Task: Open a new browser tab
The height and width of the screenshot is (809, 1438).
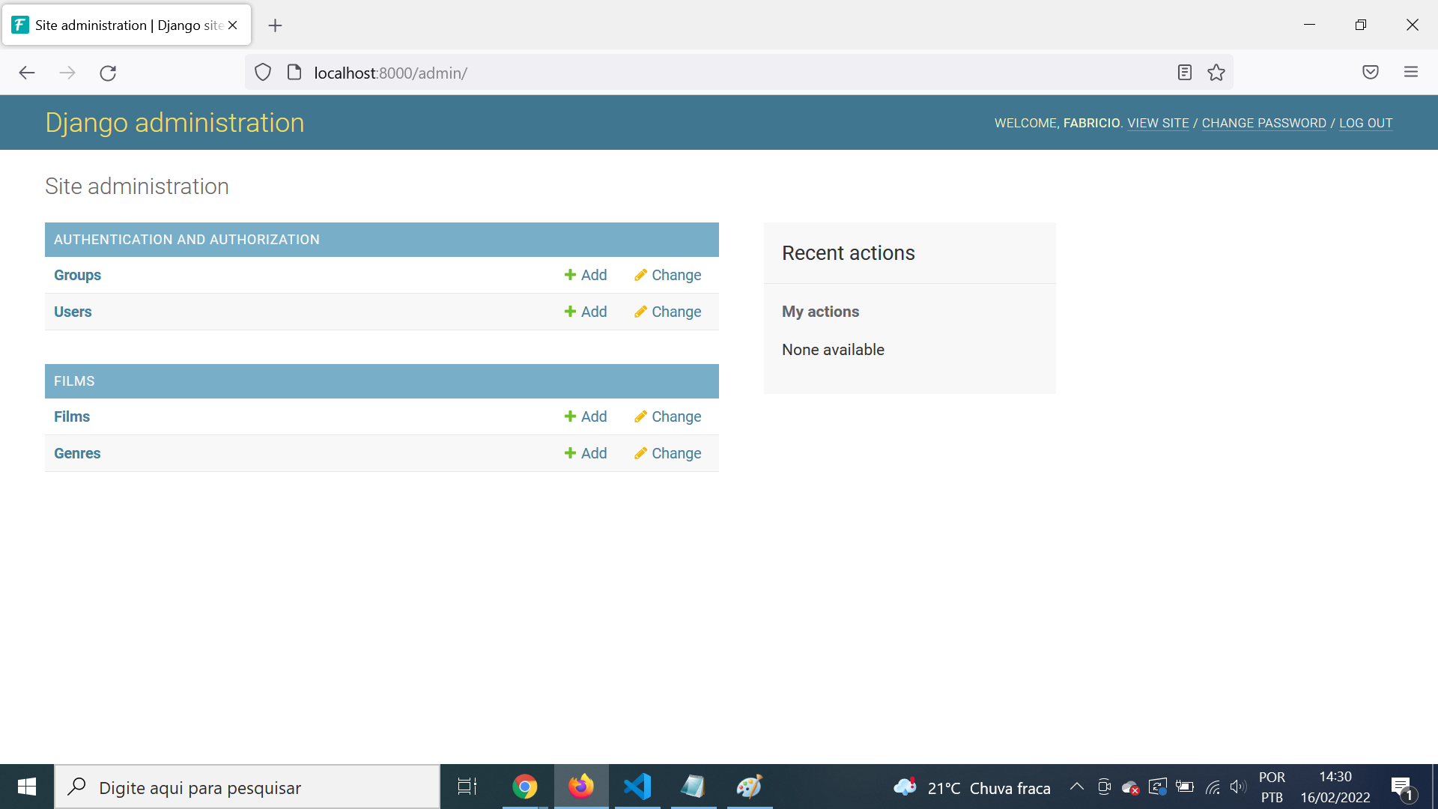Action: click(x=276, y=25)
